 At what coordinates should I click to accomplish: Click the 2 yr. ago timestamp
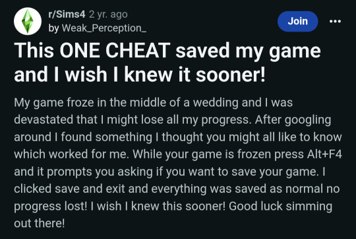[108, 14]
